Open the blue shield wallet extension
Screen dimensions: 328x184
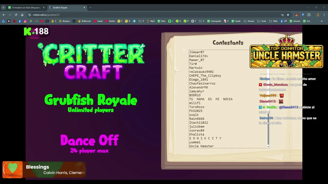(303, 15)
